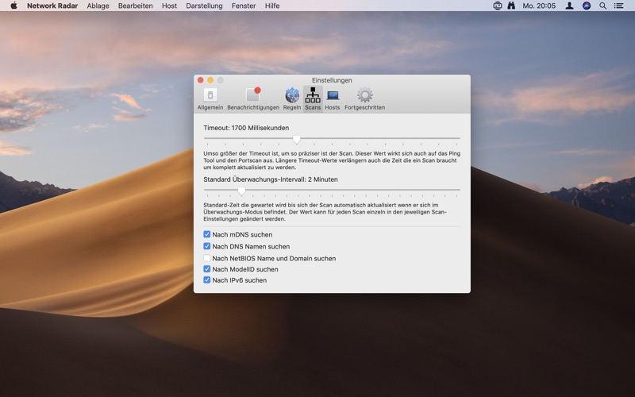This screenshot has width=635, height=397.
Task: Toggle Nach ModelID suchen checkbox
Action: (207, 268)
